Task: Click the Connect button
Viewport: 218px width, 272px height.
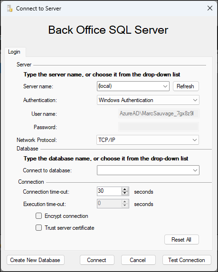Action: point(97,260)
